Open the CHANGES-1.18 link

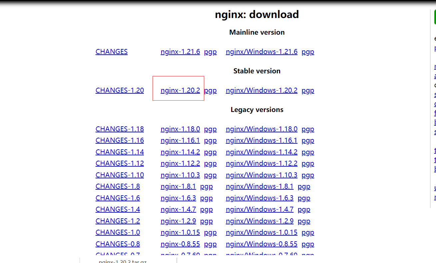tap(120, 129)
